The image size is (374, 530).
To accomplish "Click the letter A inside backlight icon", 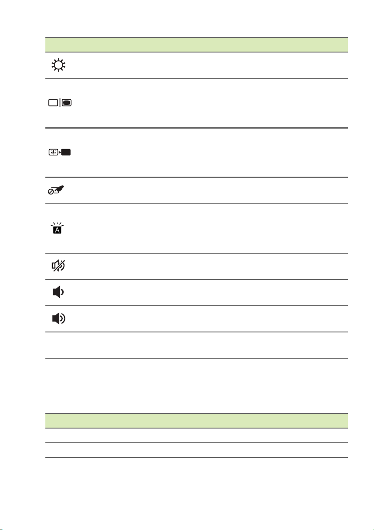I will point(58,231).
